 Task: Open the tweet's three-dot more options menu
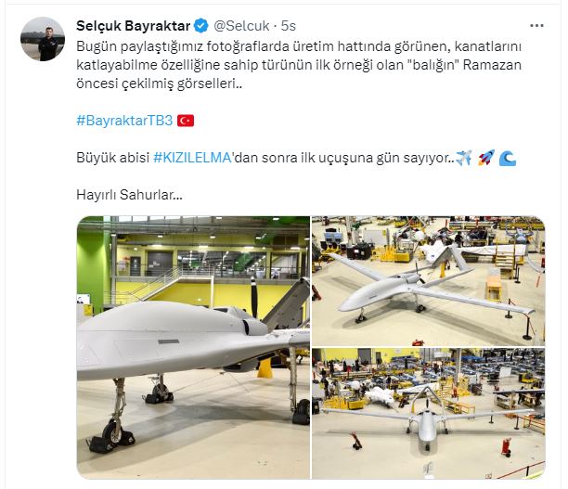(536, 26)
